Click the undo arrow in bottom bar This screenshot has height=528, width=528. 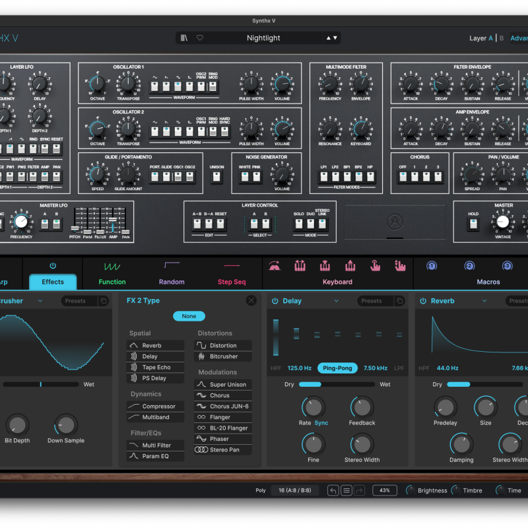[x=333, y=490]
